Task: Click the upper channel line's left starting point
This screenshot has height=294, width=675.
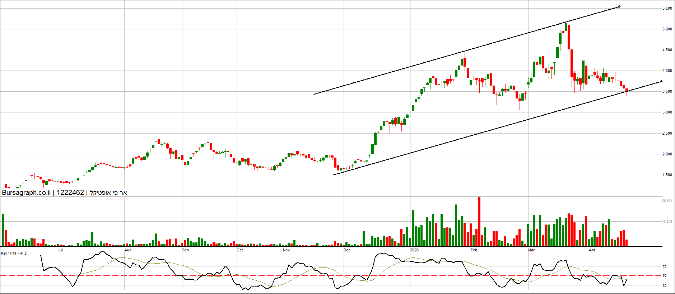Action: coord(314,94)
